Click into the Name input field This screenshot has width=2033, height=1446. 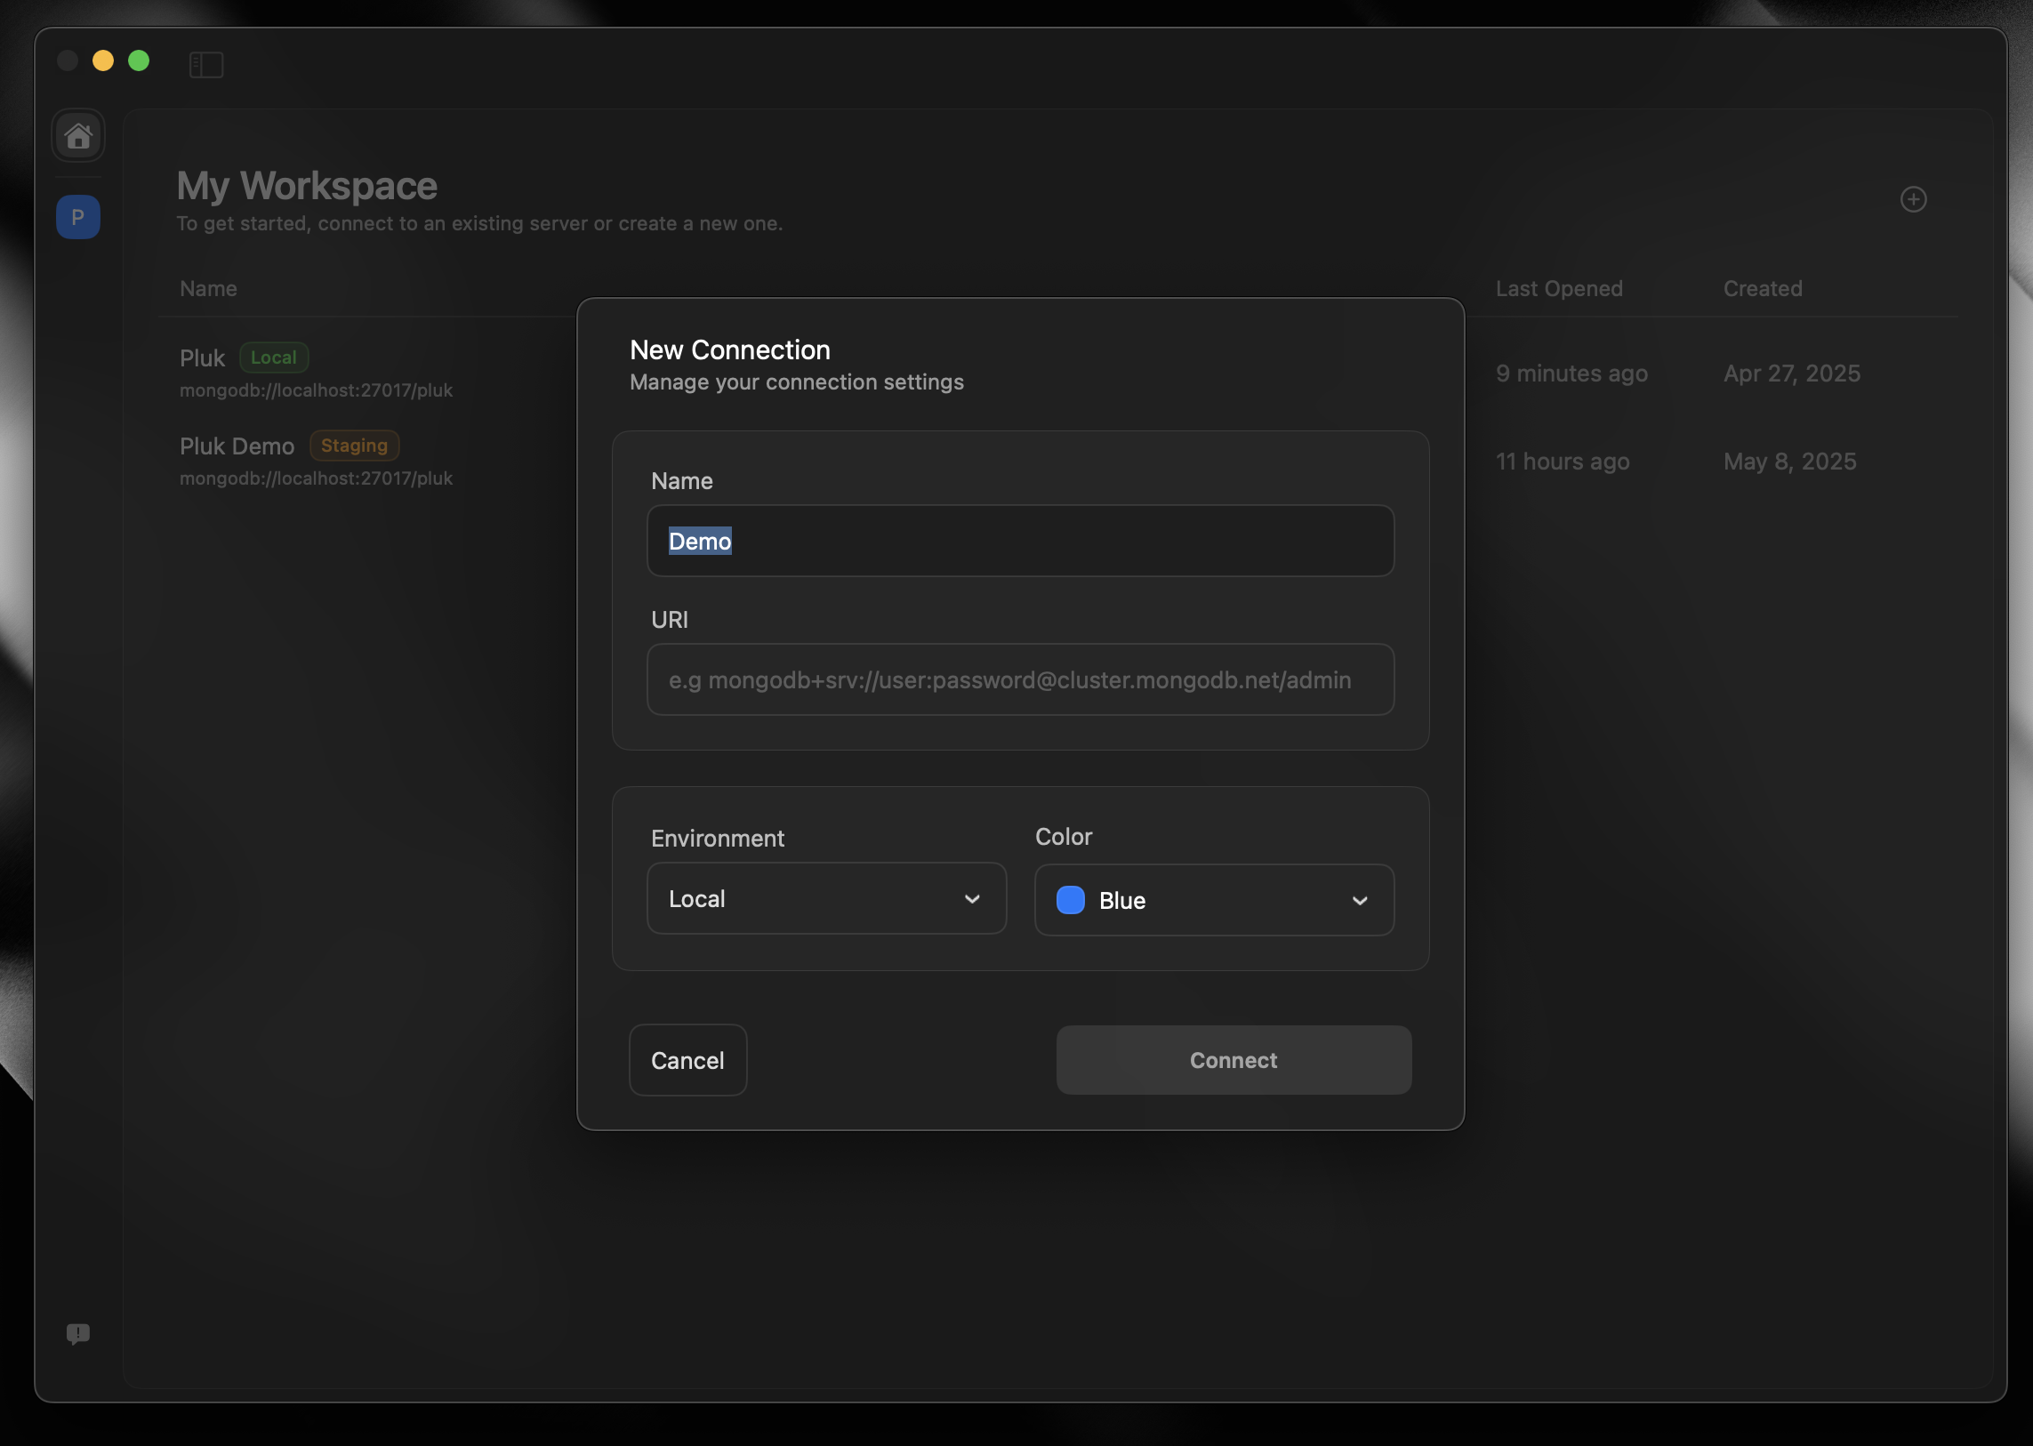1020,541
